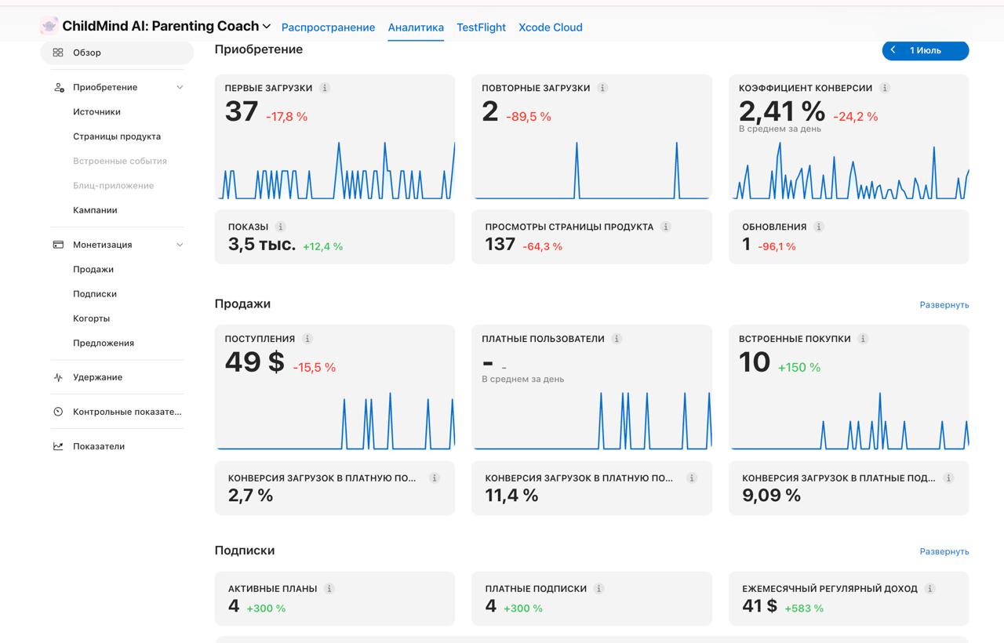
Task: Show info for Просмотры страницы продукта
Action: click(666, 227)
